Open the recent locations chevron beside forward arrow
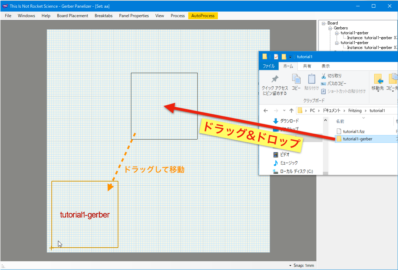398x270 pixels. (284, 111)
